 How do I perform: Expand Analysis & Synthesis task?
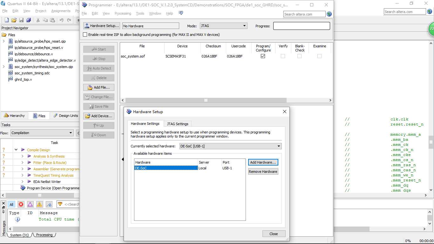(x=22, y=156)
